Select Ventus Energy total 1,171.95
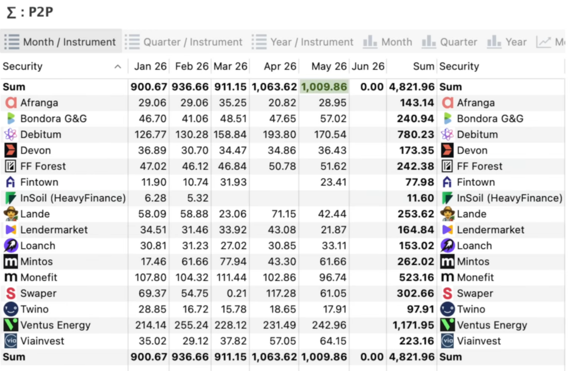 click(x=413, y=325)
